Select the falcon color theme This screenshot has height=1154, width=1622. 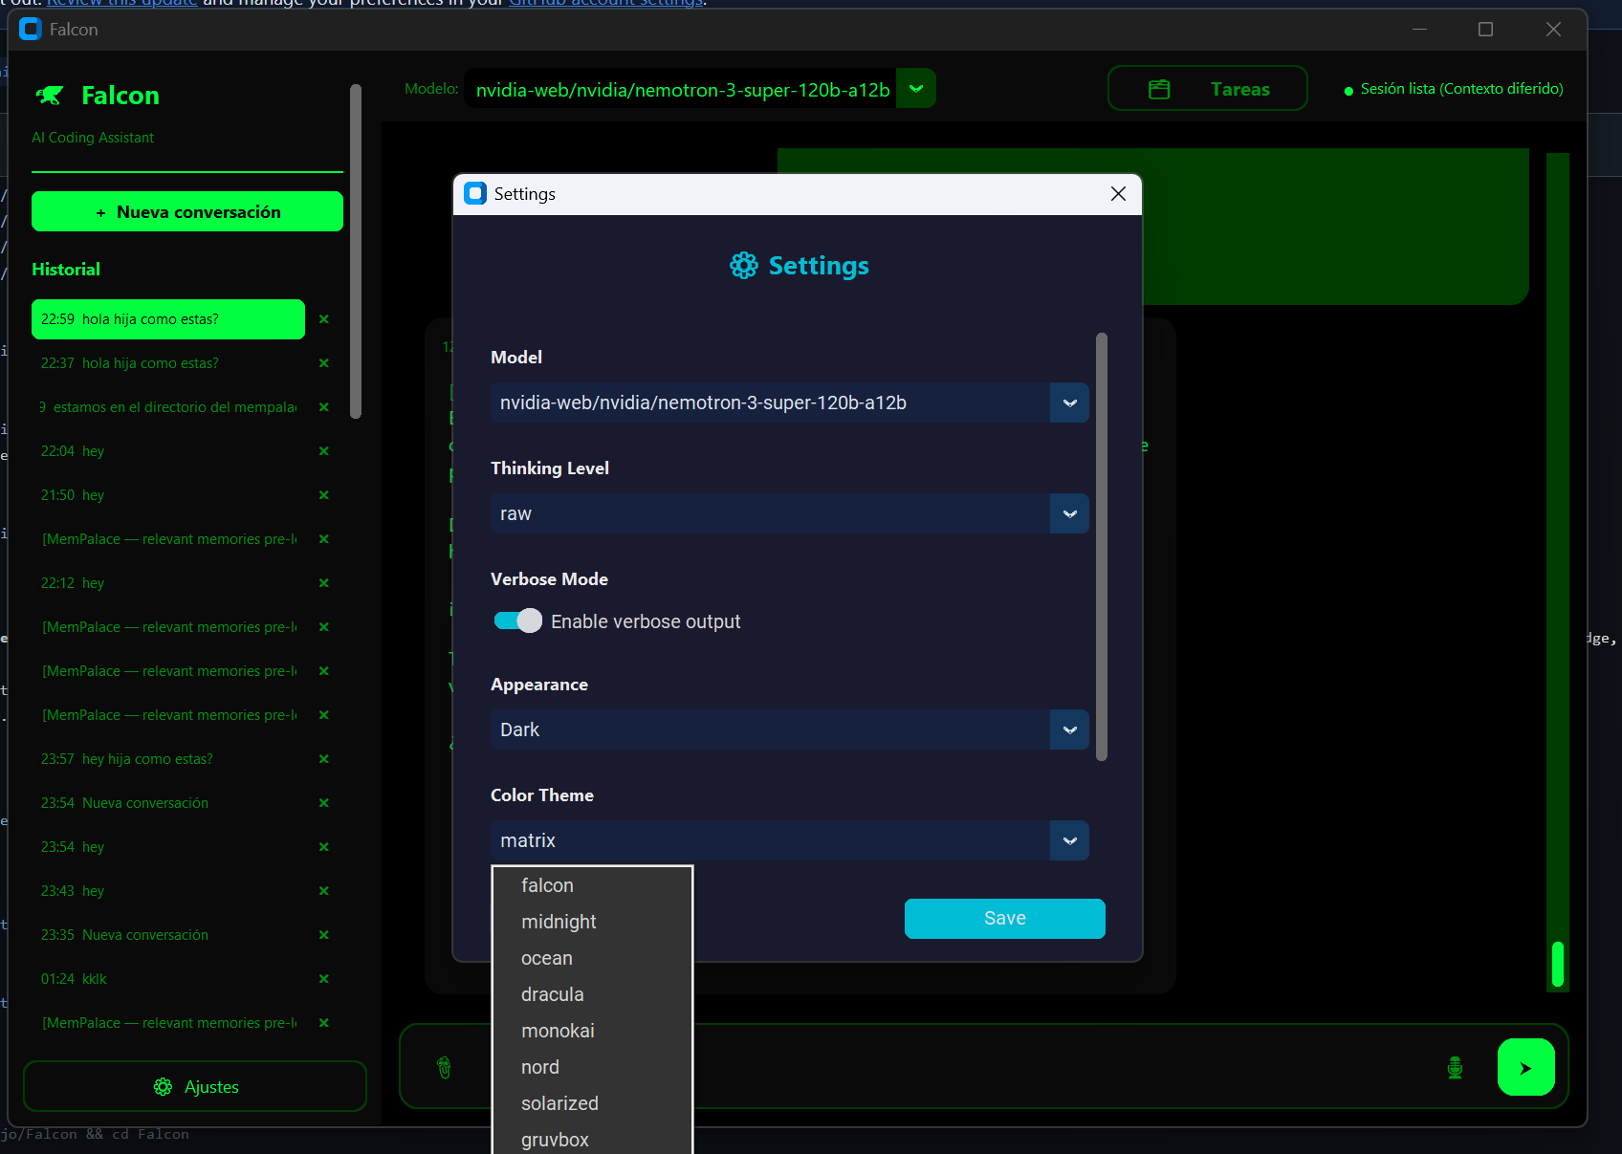coord(592,886)
